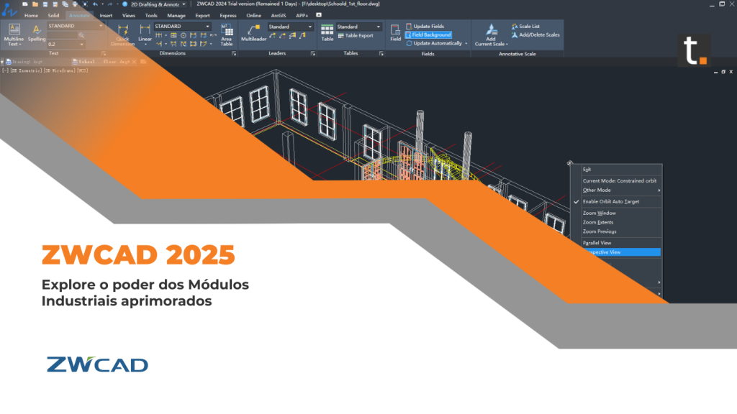Click the Save As icon in quick access toolbar

(55, 4)
